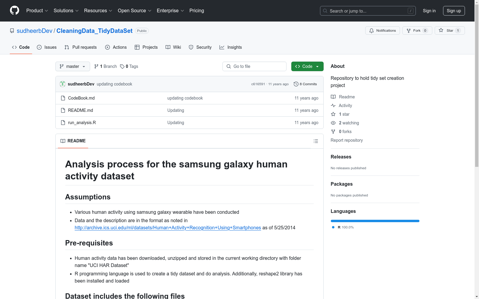Open the UCI archive dataset hyperlink
Viewport: 479px width, 299px height.
[x=168, y=228]
